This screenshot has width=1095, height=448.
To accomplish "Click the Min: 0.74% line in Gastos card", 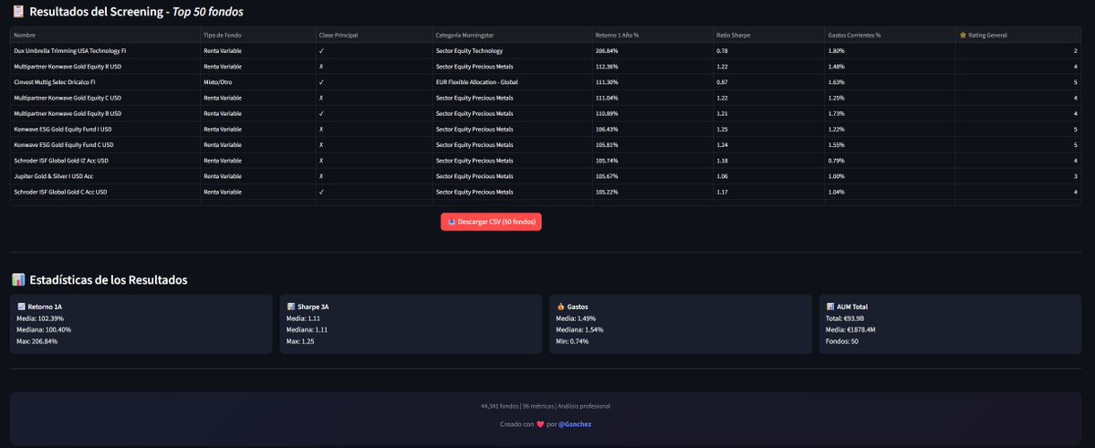I will 572,341.
